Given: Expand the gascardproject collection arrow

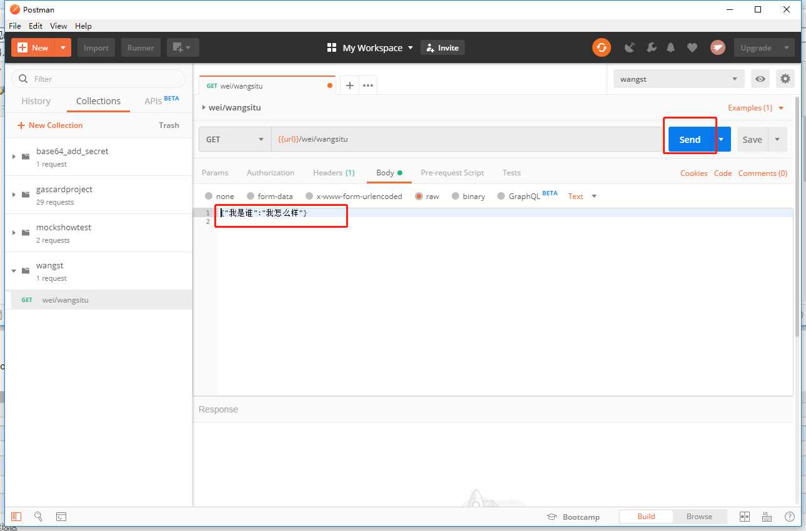Looking at the screenshot, I should click(x=14, y=195).
